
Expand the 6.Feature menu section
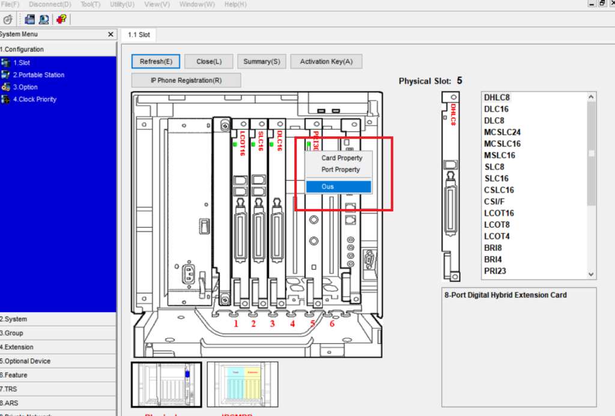click(x=14, y=375)
